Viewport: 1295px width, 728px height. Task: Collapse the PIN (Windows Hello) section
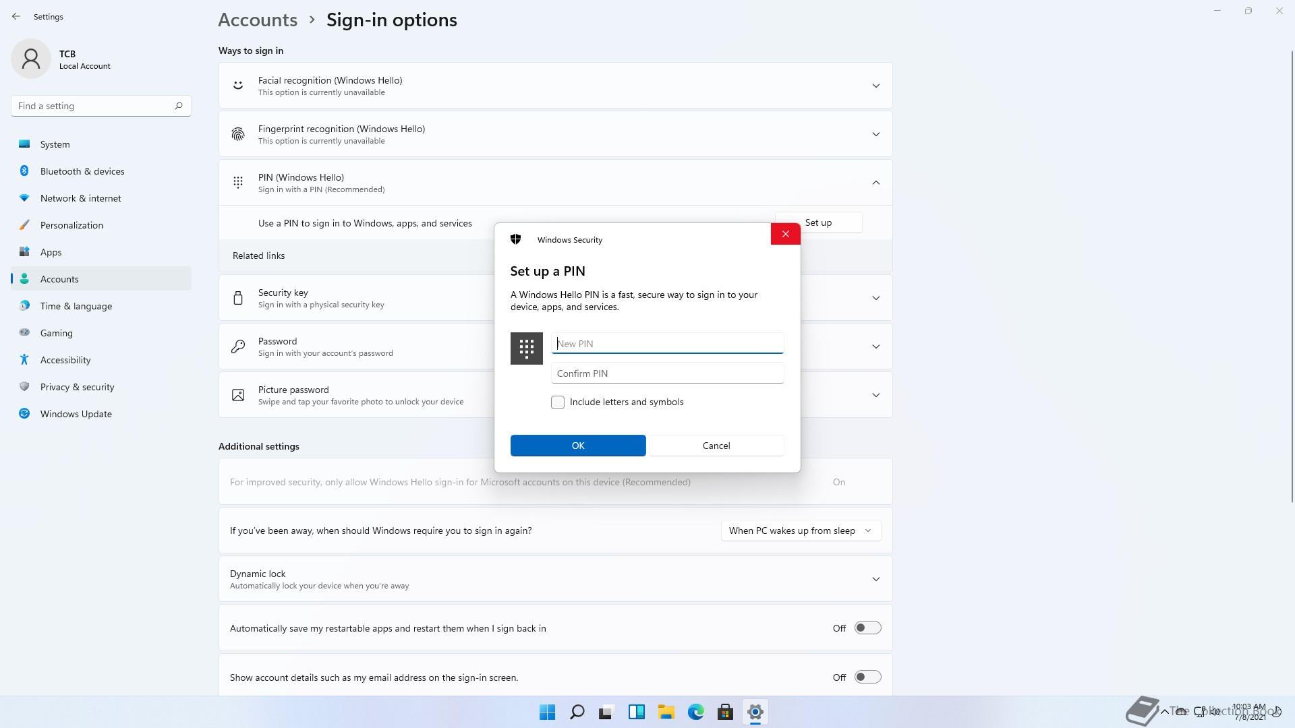point(876,183)
